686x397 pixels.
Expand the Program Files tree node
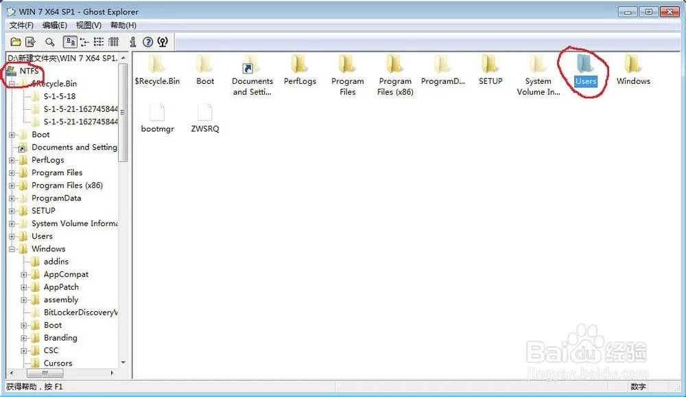12,173
